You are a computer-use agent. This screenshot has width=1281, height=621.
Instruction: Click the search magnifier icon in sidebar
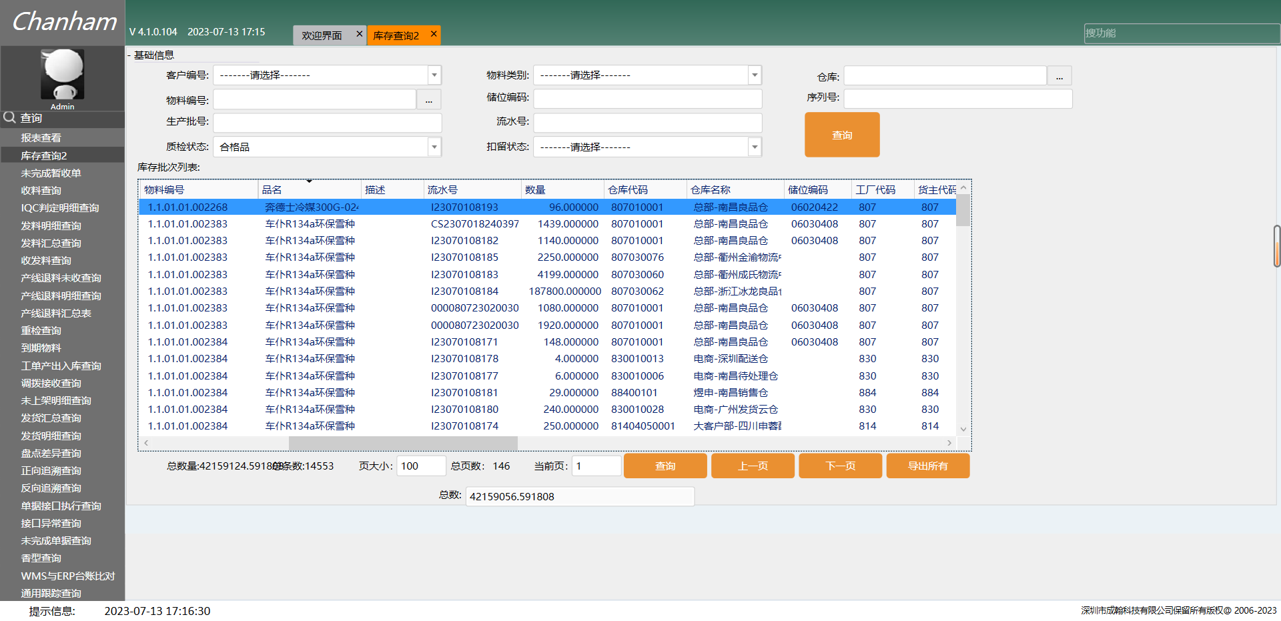point(9,118)
